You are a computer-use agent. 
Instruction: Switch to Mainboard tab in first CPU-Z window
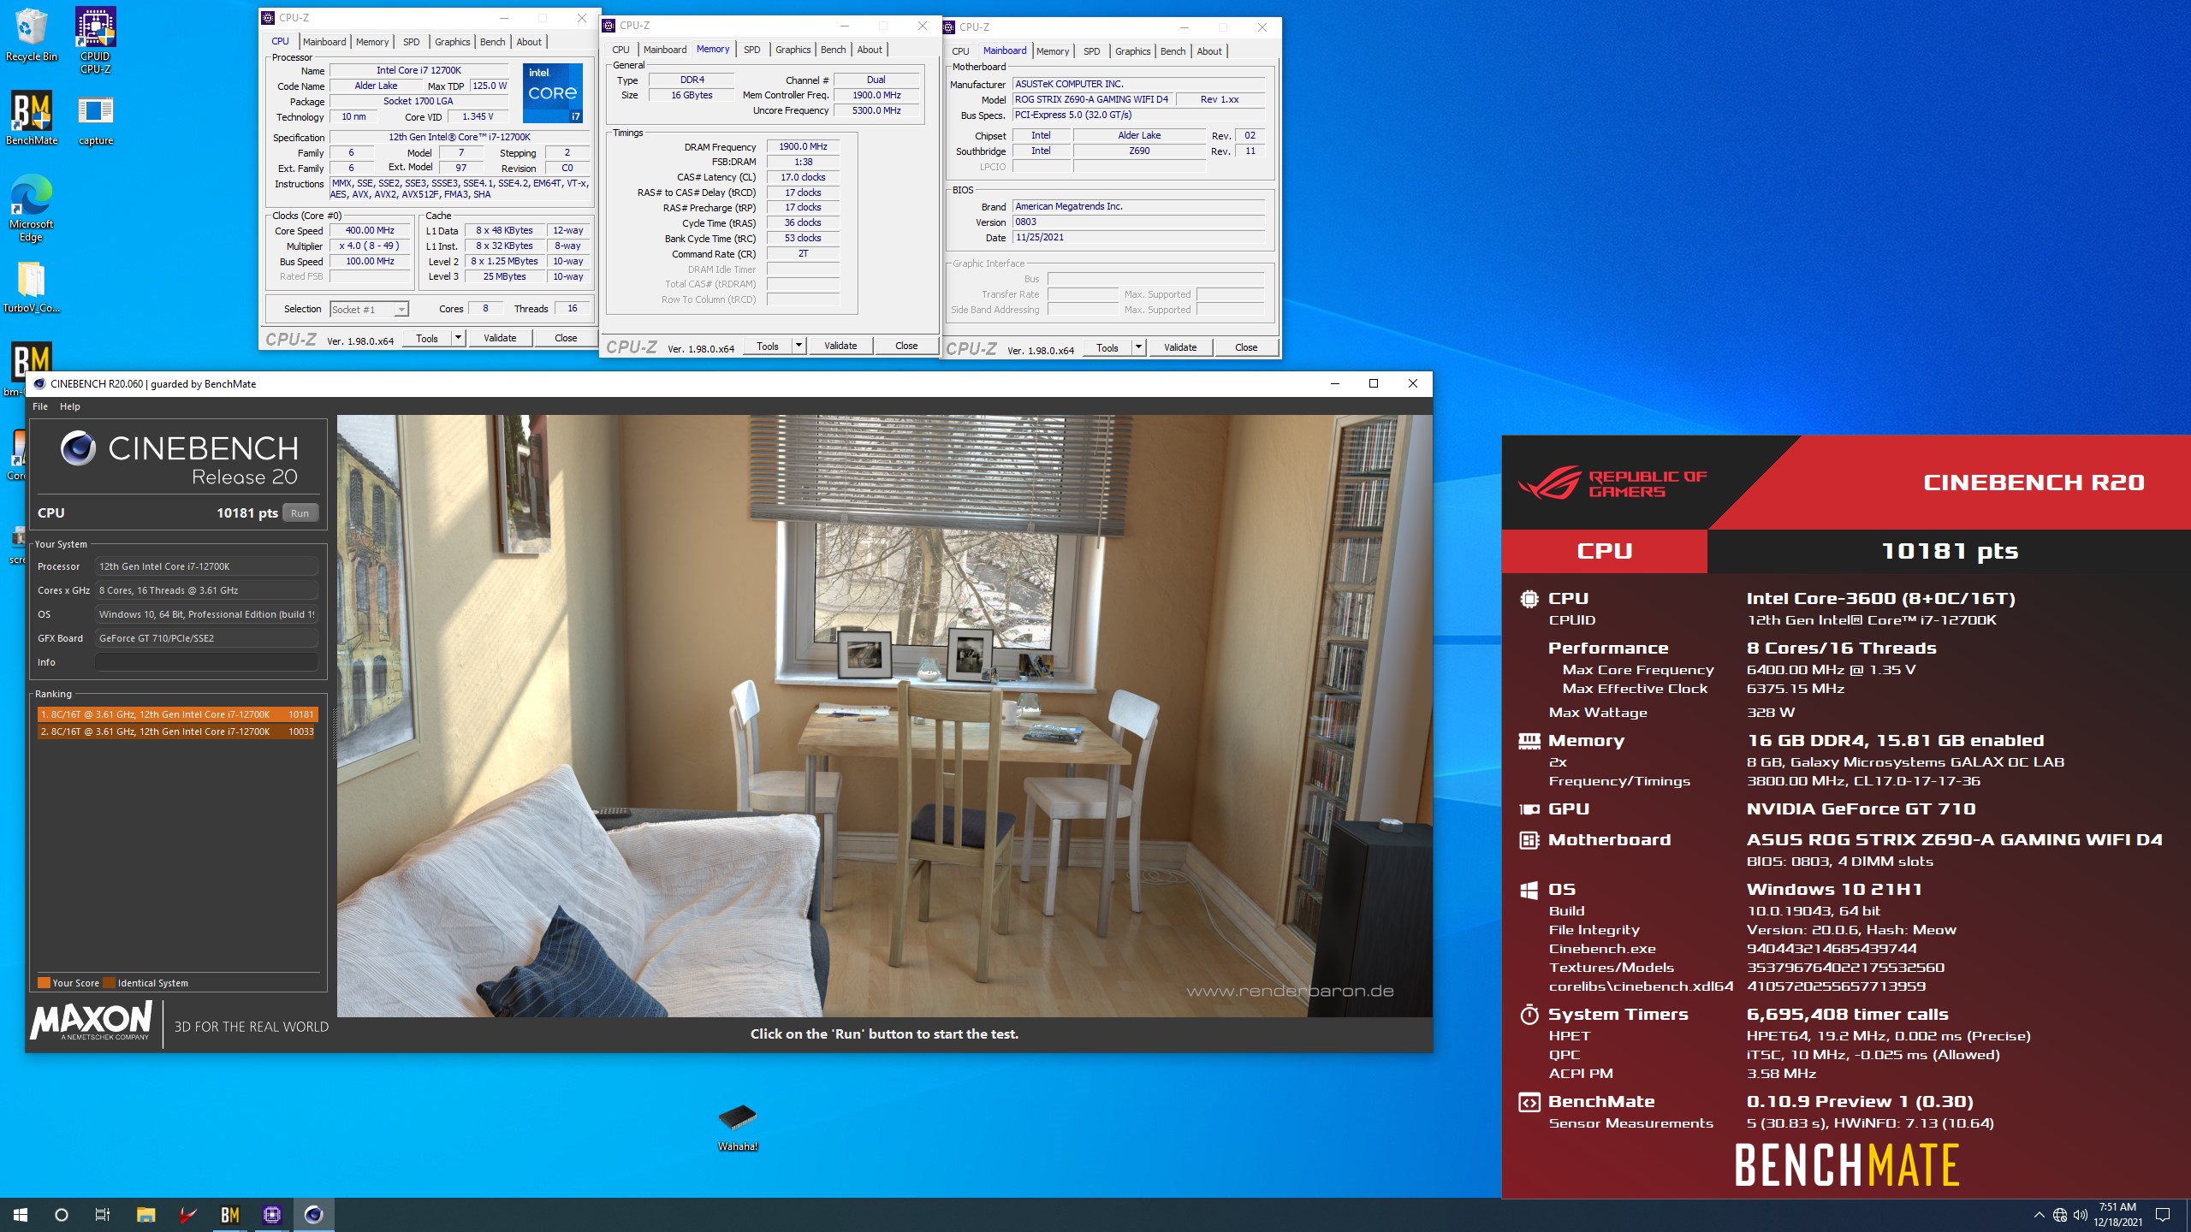324,42
